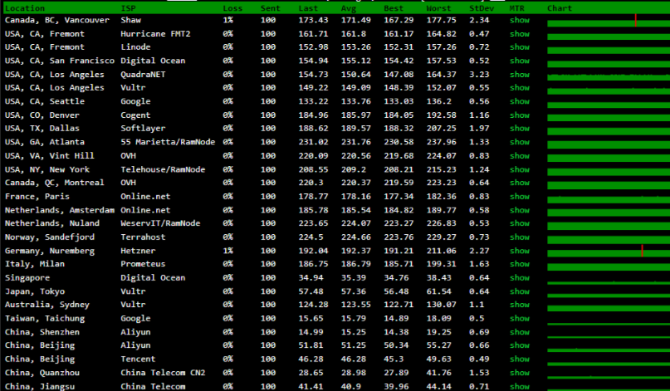Image resolution: width=670 pixels, height=391 pixels.
Task: Click StDev value 3.23 for QuadraNET
Action: click(x=479, y=75)
